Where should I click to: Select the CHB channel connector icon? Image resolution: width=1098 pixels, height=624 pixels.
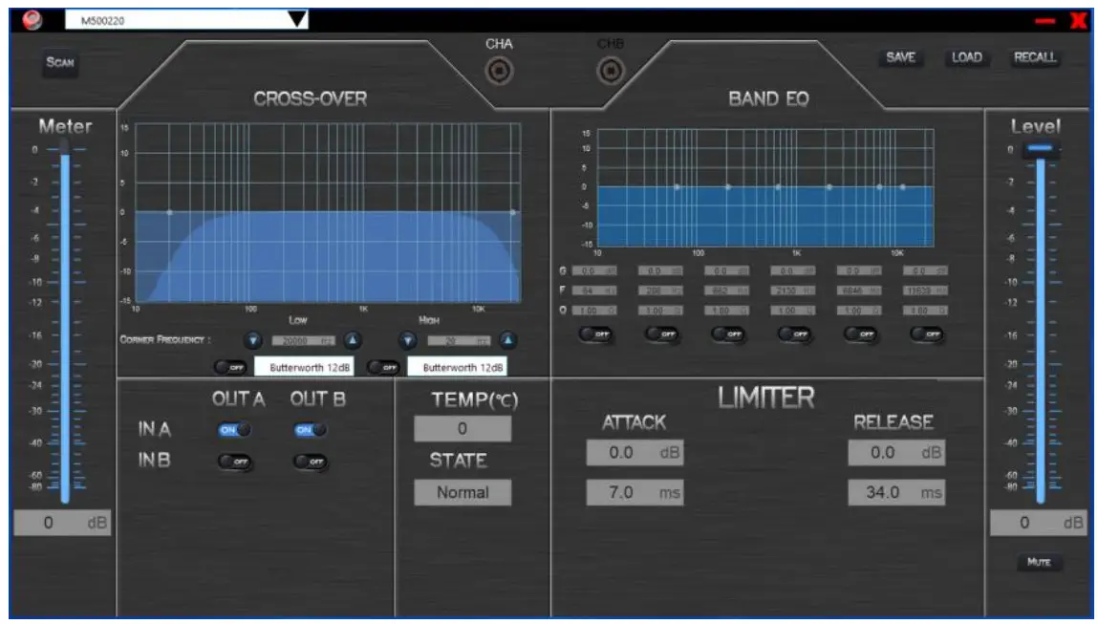click(611, 71)
